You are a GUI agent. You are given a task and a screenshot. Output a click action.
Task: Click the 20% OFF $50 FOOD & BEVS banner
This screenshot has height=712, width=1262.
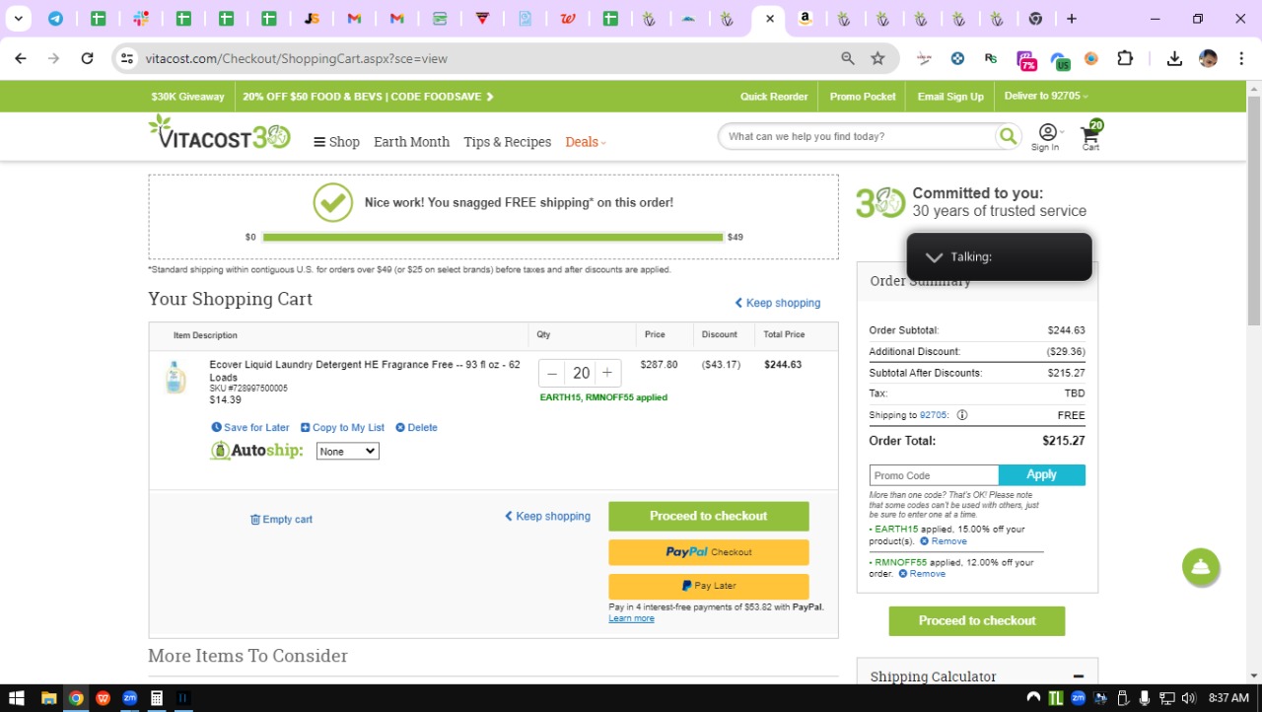point(368,97)
